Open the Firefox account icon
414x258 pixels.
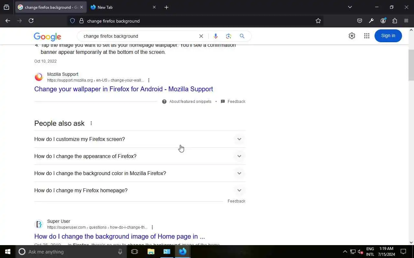383,21
